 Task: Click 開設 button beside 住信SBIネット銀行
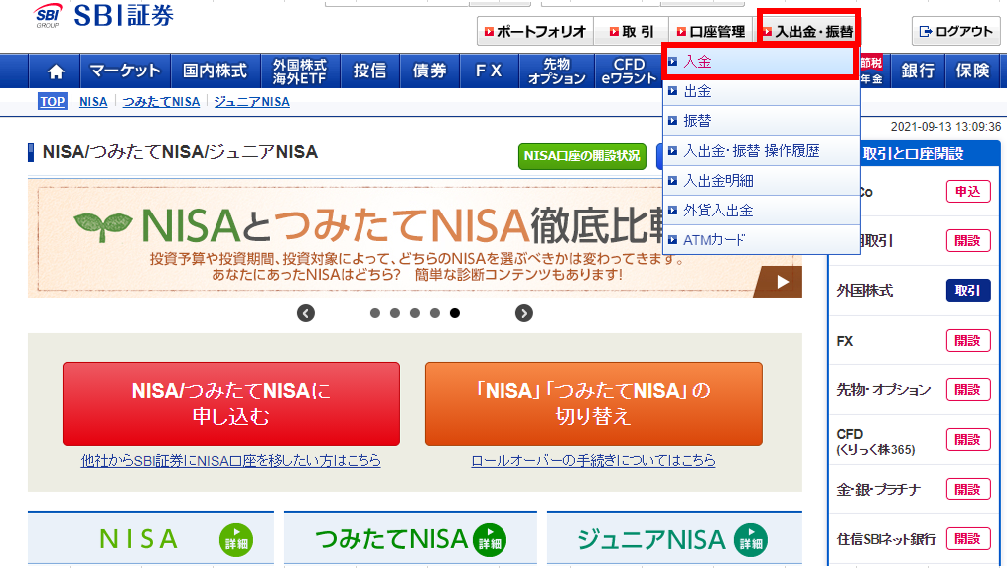click(968, 539)
